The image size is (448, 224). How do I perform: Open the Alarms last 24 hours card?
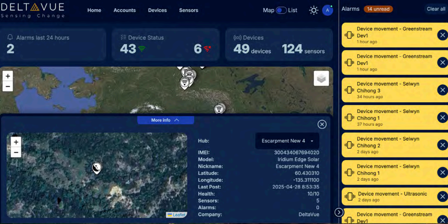(x=57, y=44)
